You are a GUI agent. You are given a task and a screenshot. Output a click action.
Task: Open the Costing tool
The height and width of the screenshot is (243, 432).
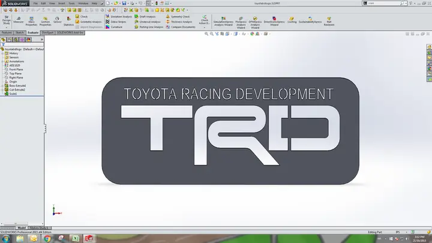[x=292, y=20]
